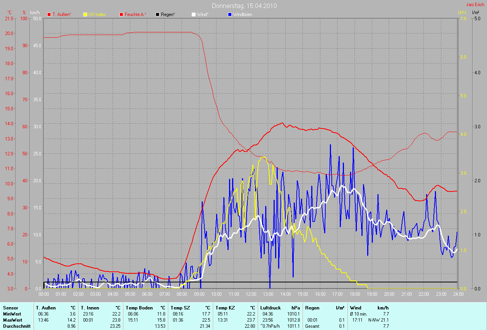Click the blue Windböen legend swatch
The height and width of the screenshot is (330, 487).
230,14
